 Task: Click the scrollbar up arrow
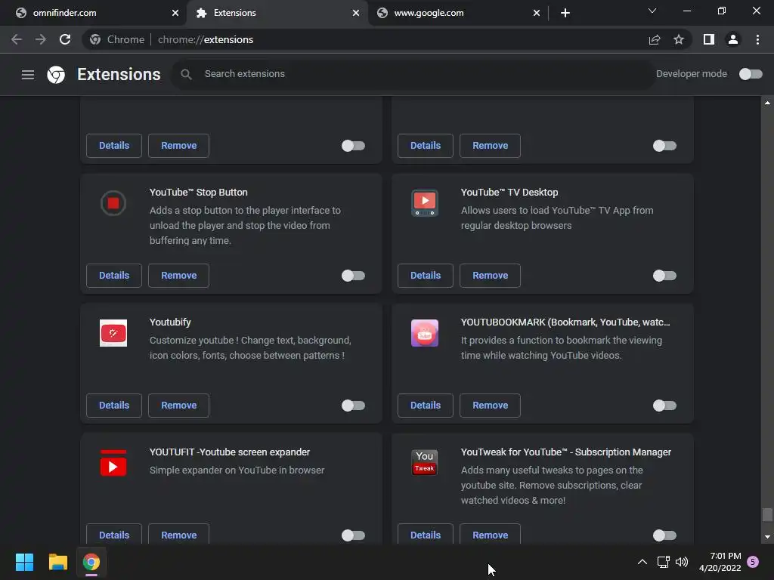click(767, 103)
